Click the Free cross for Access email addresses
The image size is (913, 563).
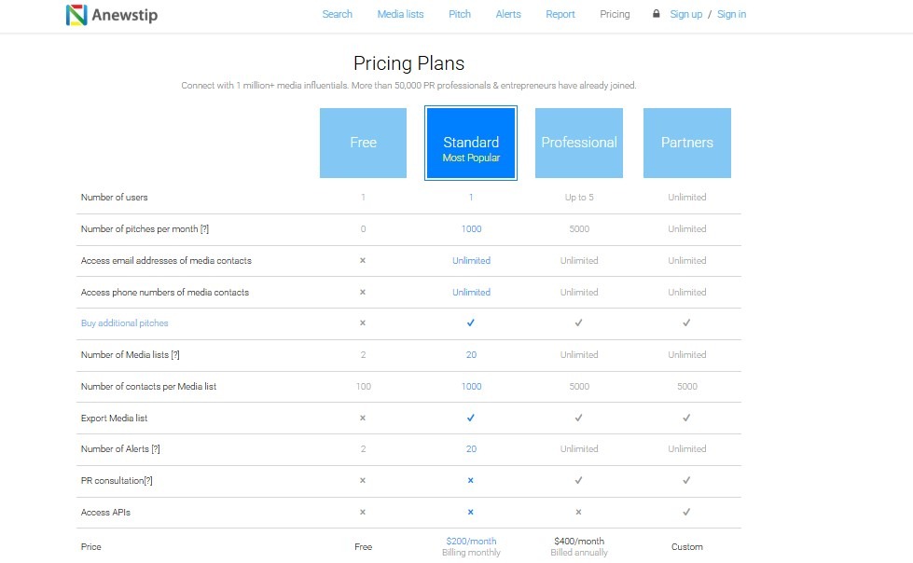363,260
